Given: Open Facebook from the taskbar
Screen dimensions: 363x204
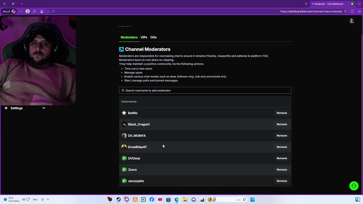Looking at the screenshot, I should coord(152,199).
